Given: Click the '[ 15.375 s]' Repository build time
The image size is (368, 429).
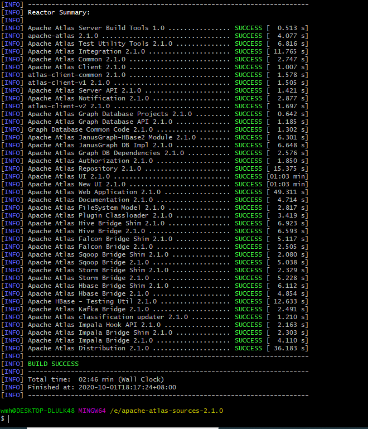Looking at the screenshot, I should 287,168.
